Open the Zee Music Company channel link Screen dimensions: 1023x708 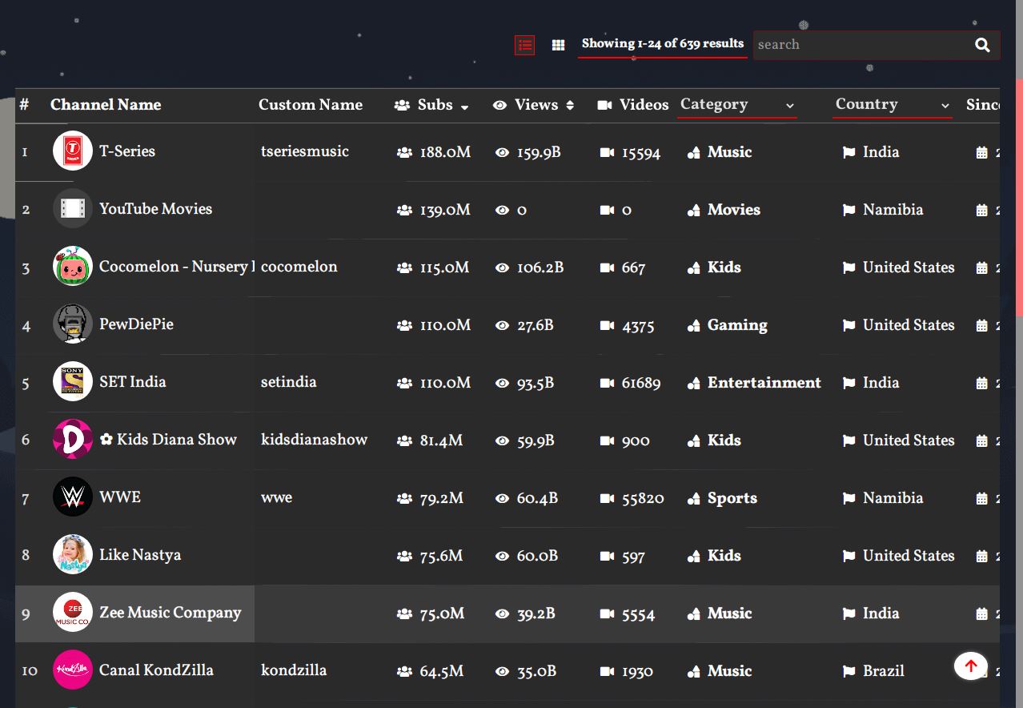click(170, 613)
